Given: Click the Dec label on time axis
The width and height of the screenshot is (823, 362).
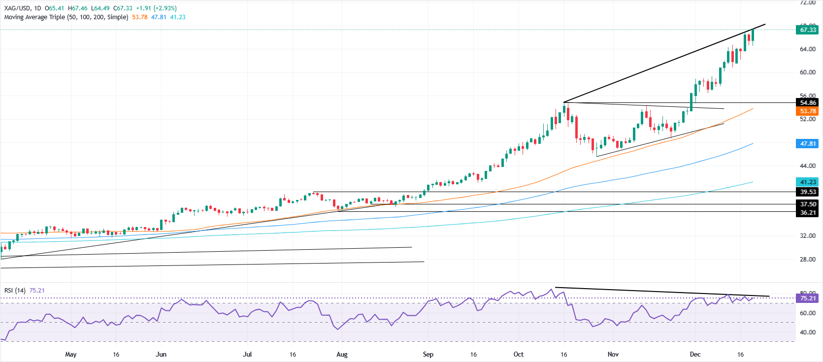Looking at the screenshot, I should point(695,355).
